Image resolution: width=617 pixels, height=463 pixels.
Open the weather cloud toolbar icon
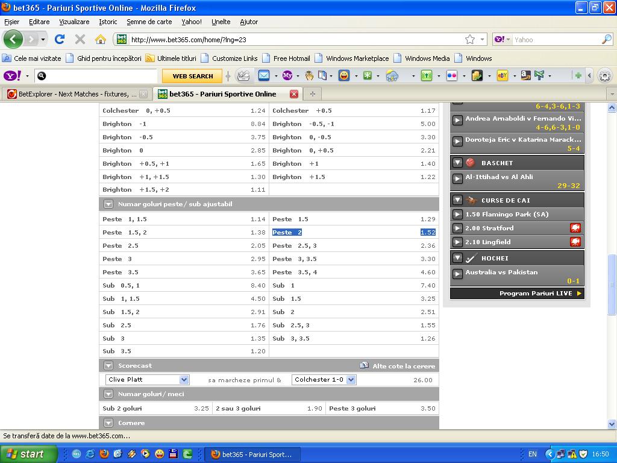click(x=392, y=75)
